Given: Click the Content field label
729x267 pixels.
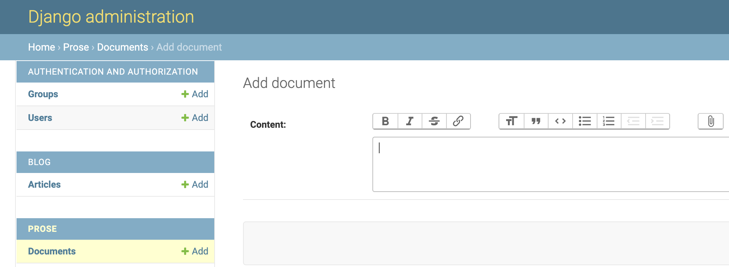Looking at the screenshot, I should tap(268, 125).
